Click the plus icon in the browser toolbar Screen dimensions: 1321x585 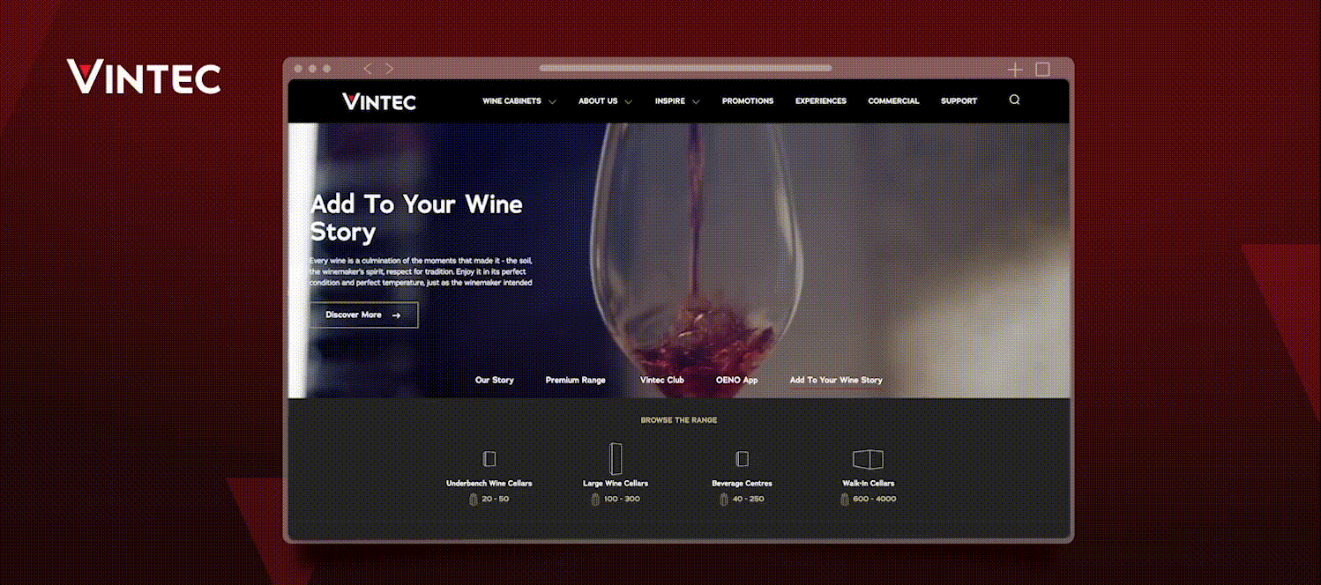click(x=1014, y=69)
